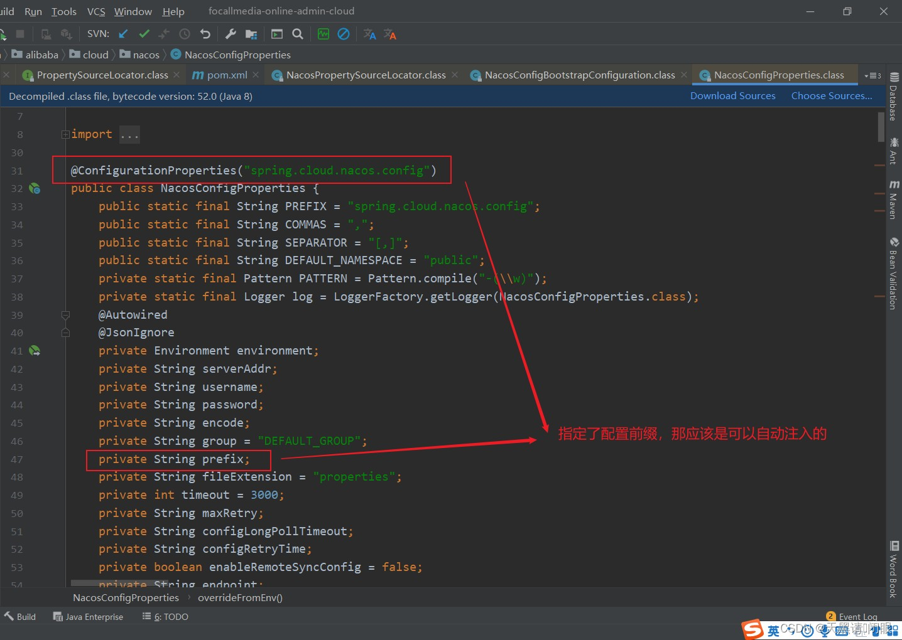Open Project Structure folder icon
902x640 pixels.
click(251, 34)
